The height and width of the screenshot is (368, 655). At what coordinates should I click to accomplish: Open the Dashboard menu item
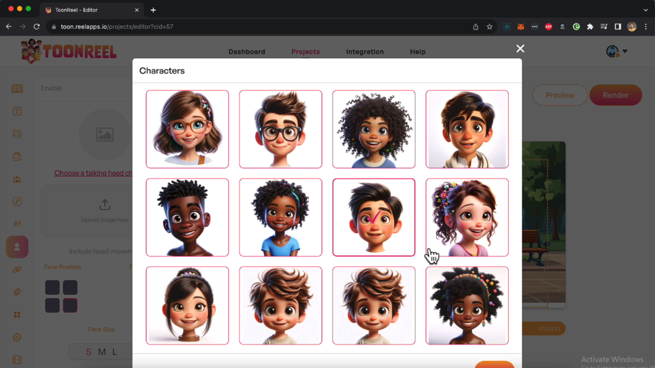[246, 52]
